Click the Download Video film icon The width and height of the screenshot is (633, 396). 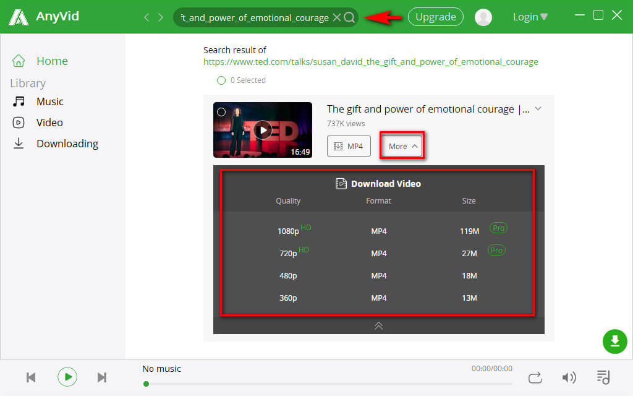coord(341,184)
